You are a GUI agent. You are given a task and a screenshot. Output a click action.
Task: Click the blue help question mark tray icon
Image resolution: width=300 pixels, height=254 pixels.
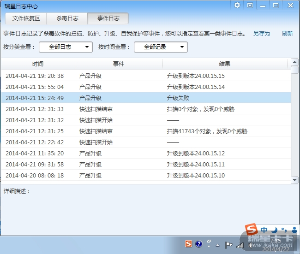tap(199, 244)
